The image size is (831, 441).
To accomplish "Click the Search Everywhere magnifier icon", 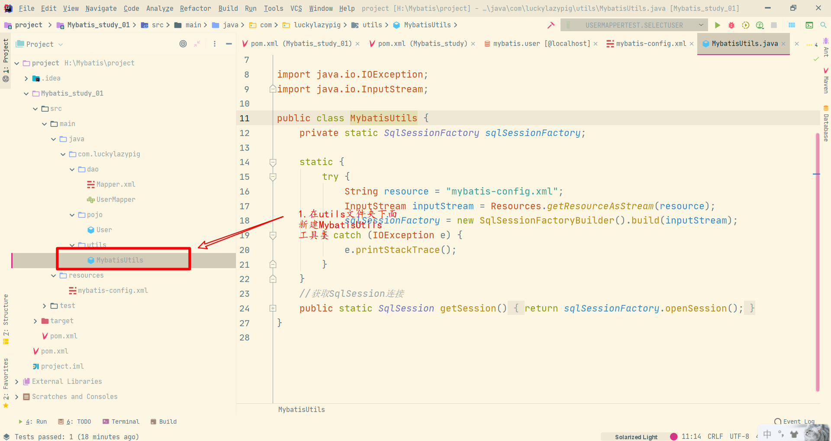I will [823, 25].
